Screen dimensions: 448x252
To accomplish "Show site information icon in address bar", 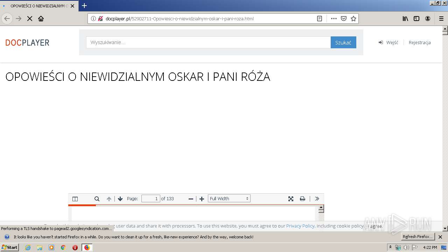I will [93, 19].
